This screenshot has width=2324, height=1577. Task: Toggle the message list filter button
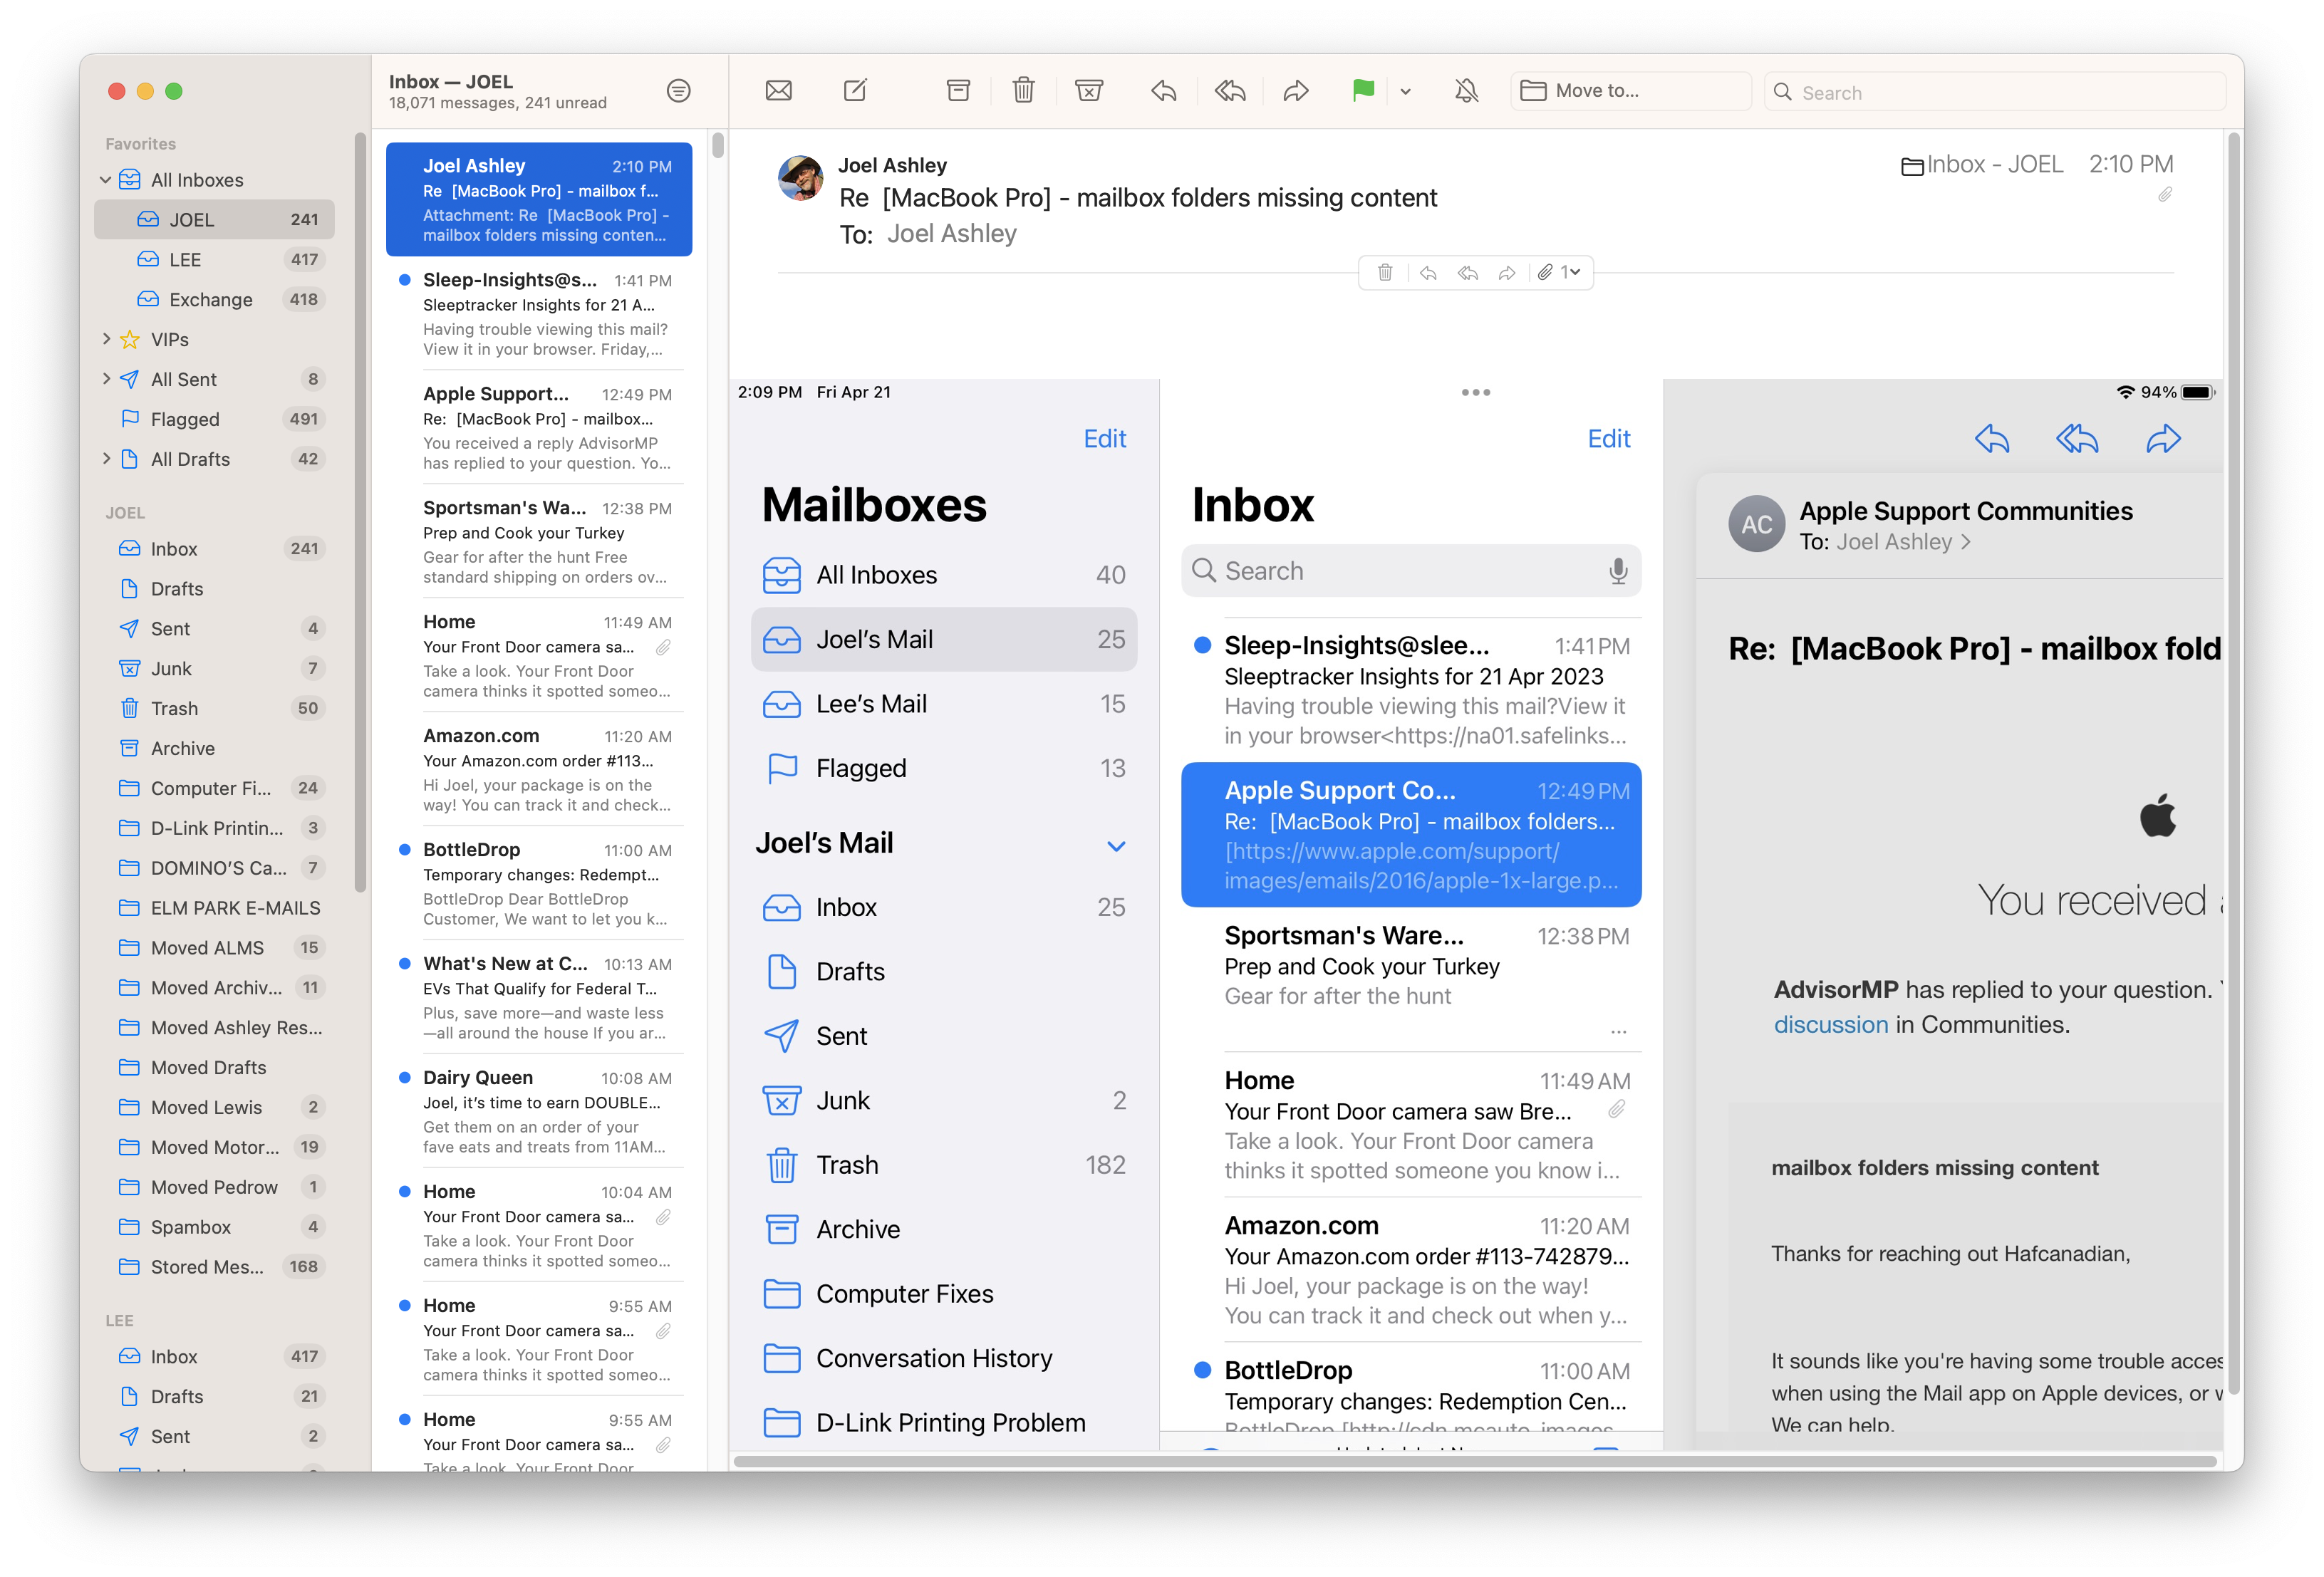(678, 91)
